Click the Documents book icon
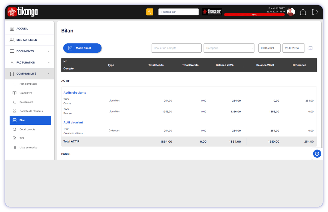Image resolution: width=328 pixels, height=212 pixels. point(12,51)
